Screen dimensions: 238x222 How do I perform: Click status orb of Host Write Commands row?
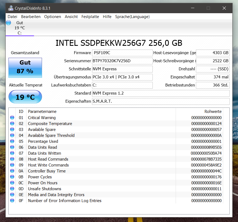coord(12,165)
